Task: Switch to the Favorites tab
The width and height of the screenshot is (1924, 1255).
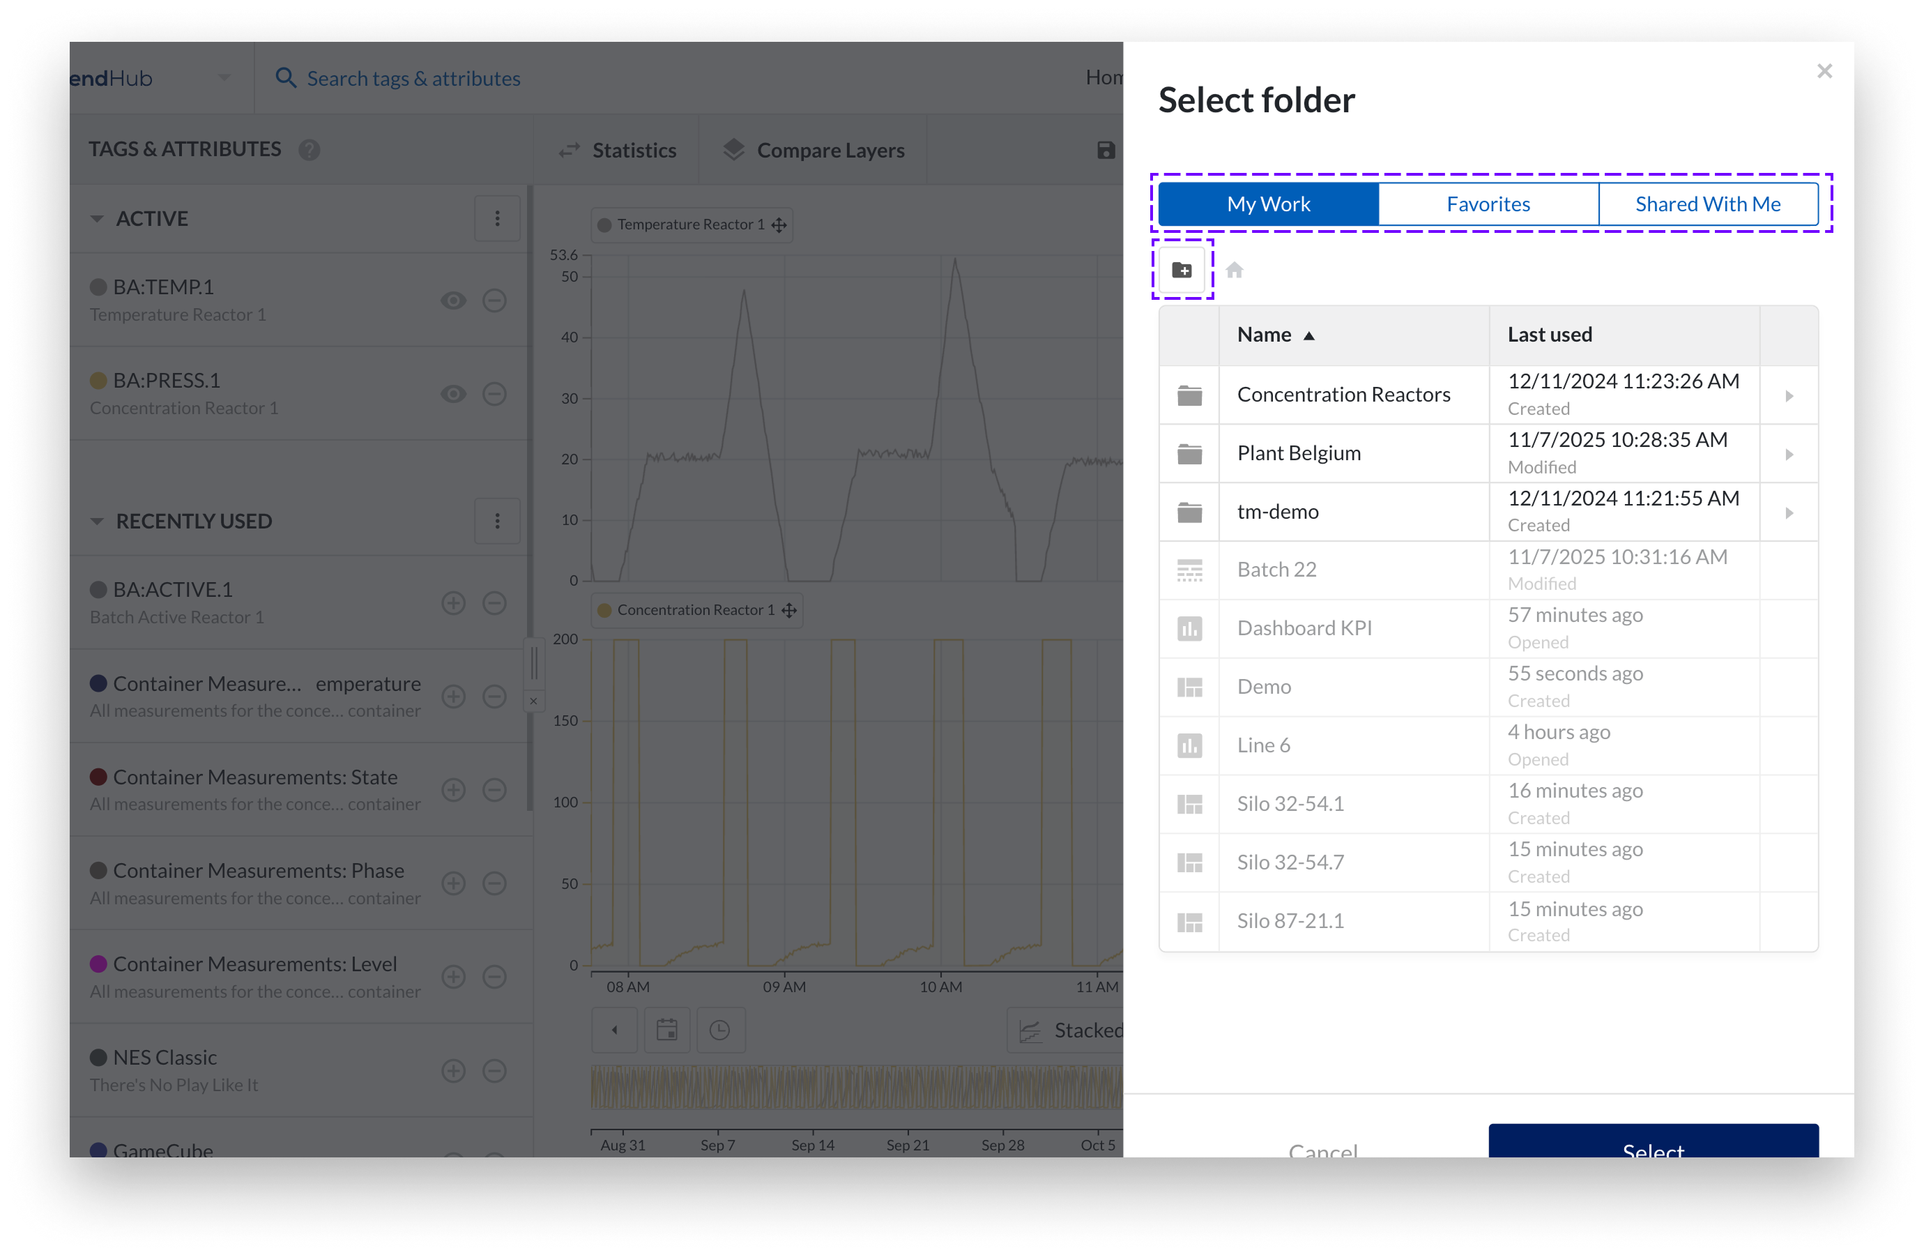Action: point(1488,204)
